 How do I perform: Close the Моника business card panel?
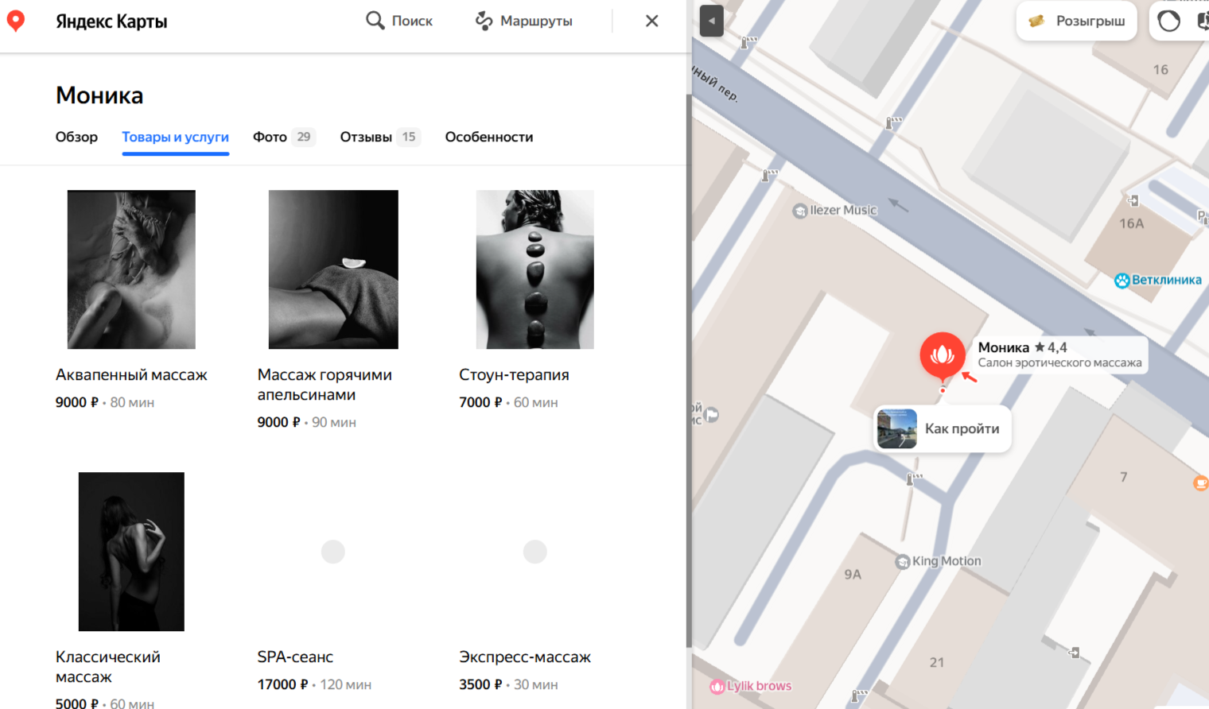[x=651, y=21]
